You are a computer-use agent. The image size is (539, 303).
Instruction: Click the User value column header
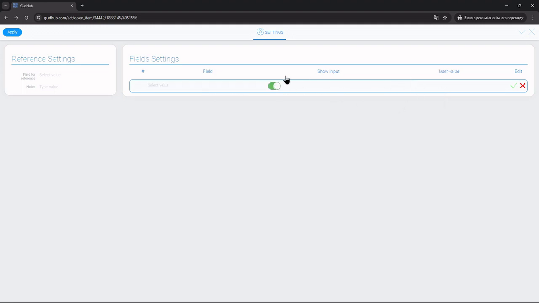coord(449,71)
